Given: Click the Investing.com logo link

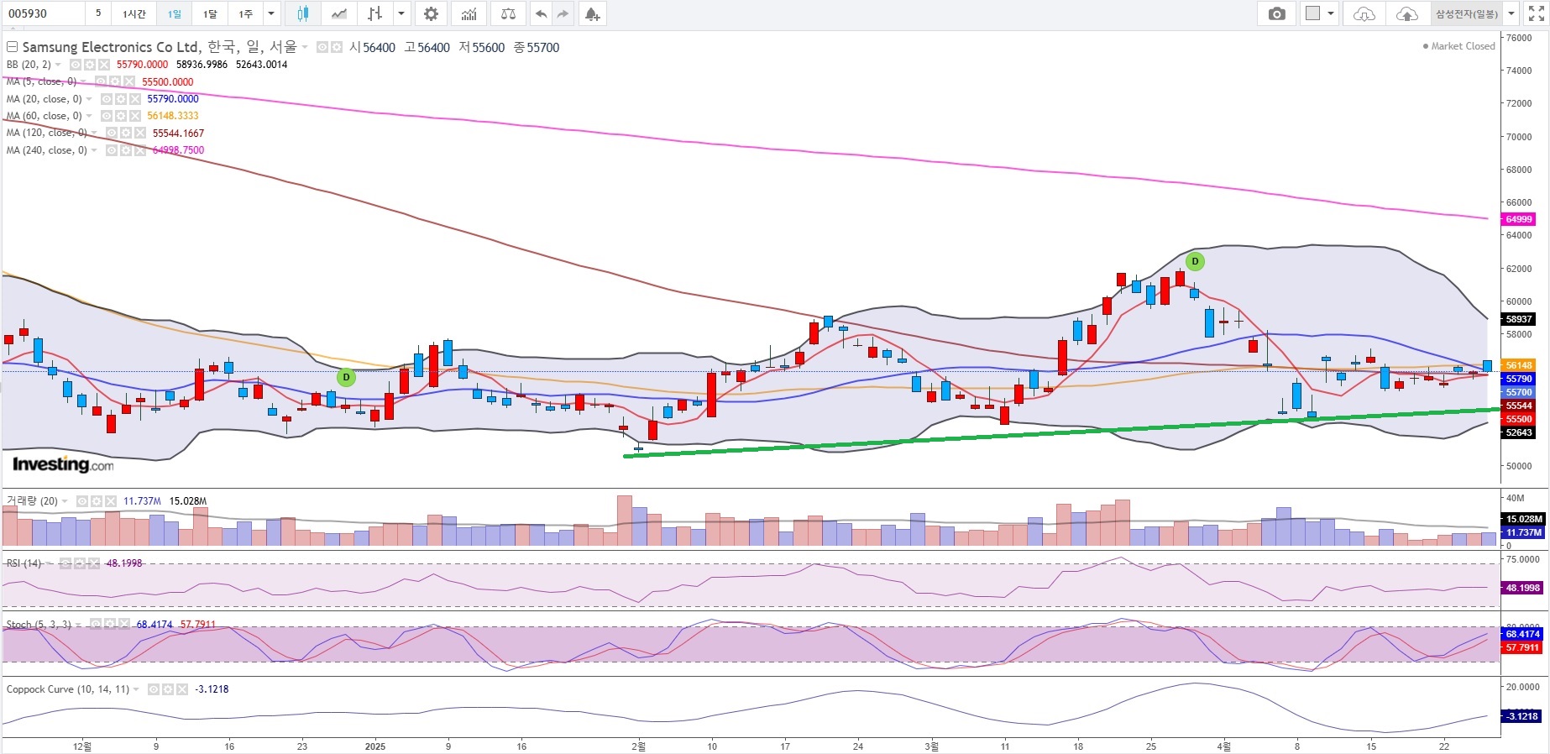Looking at the screenshot, I should click(63, 464).
